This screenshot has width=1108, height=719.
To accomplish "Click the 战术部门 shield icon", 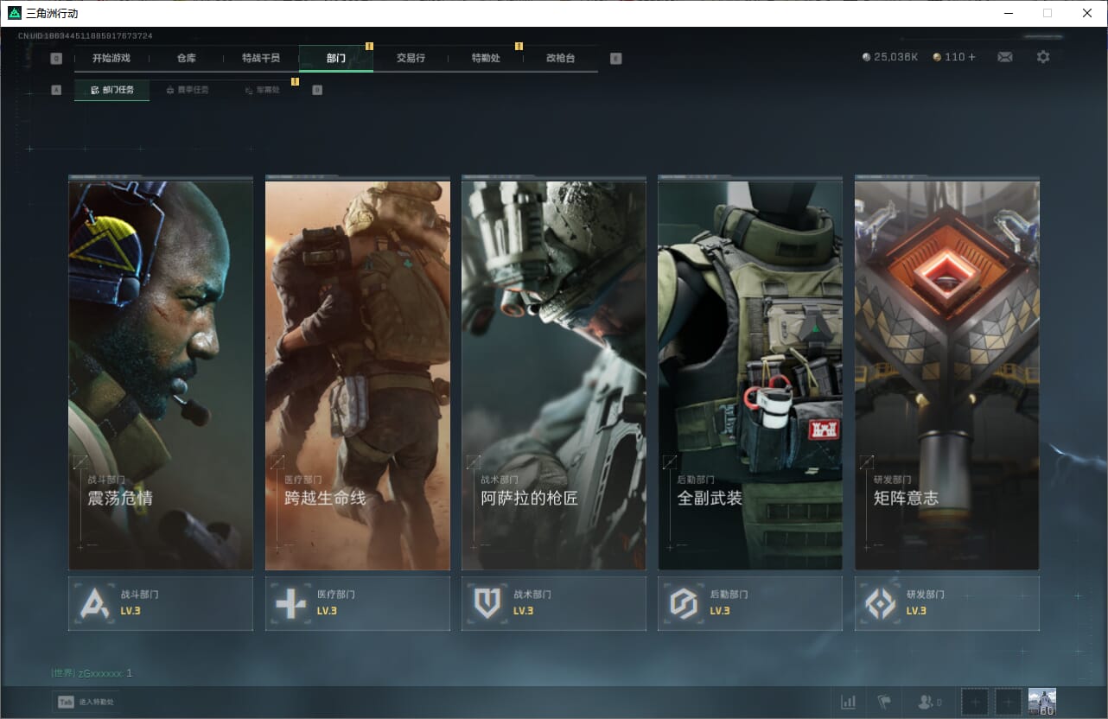I will click(487, 603).
